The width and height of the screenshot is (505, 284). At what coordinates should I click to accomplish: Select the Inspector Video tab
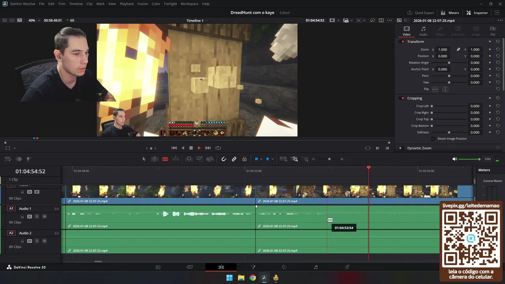(x=406, y=31)
